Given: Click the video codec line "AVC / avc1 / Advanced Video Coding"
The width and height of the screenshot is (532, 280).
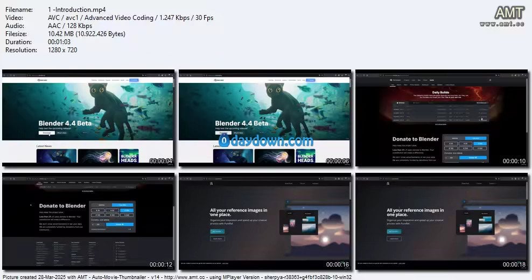Looking at the screenshot, I should [101, 18].
